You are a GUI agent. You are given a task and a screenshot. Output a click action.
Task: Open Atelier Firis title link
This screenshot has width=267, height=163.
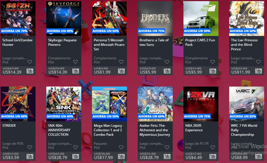pyautogui.click(x=155, y=130)
